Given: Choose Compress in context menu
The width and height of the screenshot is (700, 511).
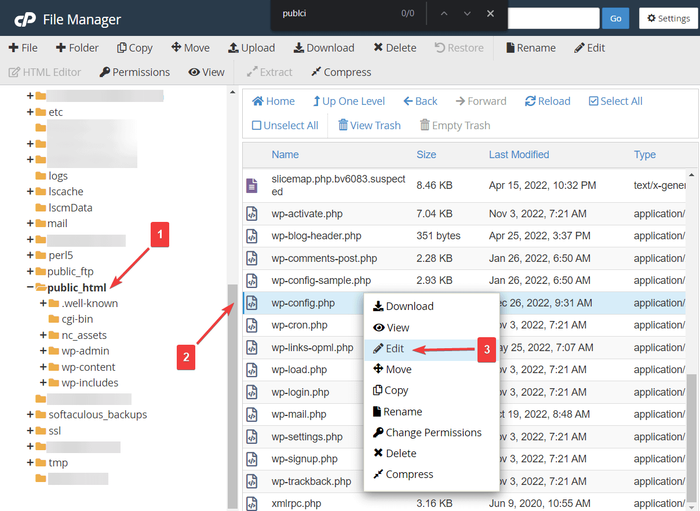Looking at the screenshot, I should 431,475.
